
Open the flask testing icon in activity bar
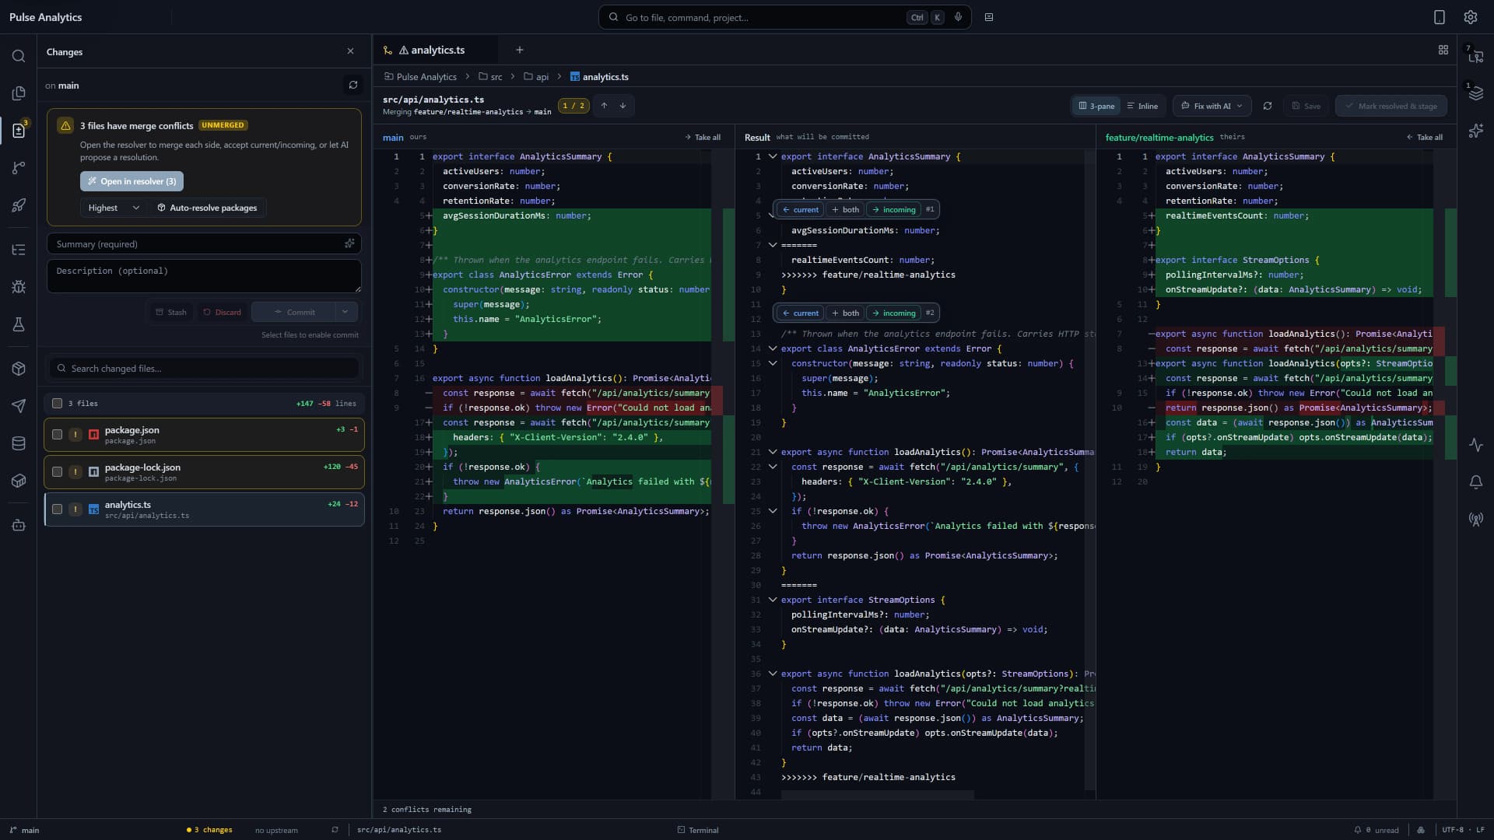tap(19, 324)
